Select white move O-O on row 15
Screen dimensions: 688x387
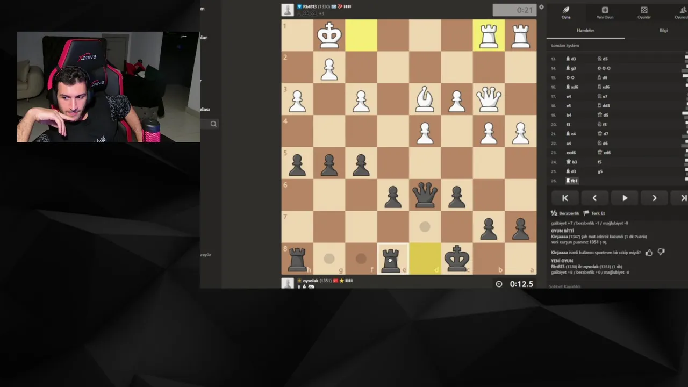click(570, 77)
